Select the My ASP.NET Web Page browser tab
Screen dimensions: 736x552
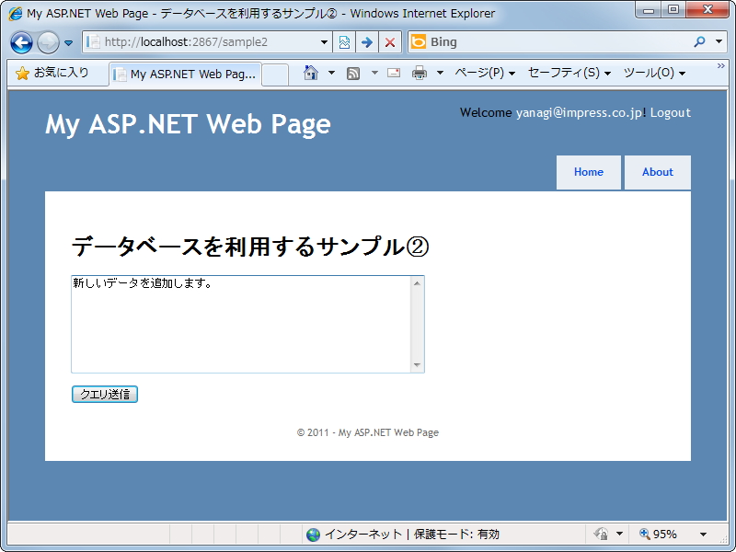click(184, 74)
